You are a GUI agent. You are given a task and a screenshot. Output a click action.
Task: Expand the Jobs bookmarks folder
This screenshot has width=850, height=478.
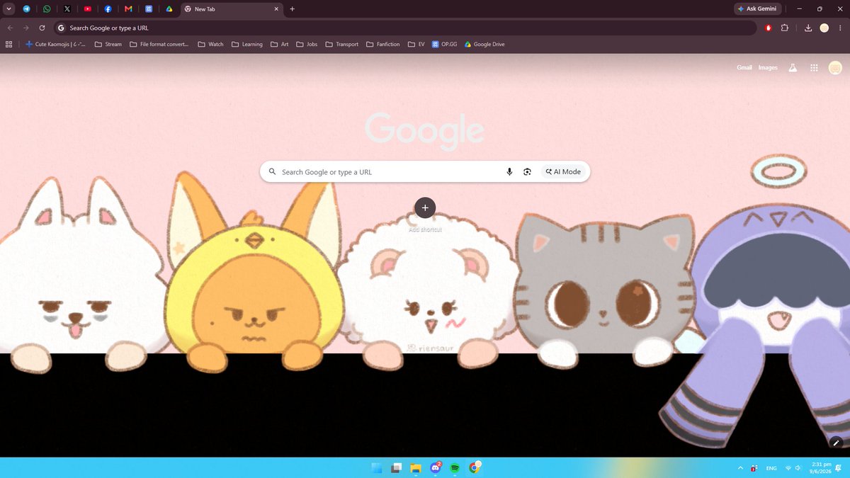(x=307, y=44)
